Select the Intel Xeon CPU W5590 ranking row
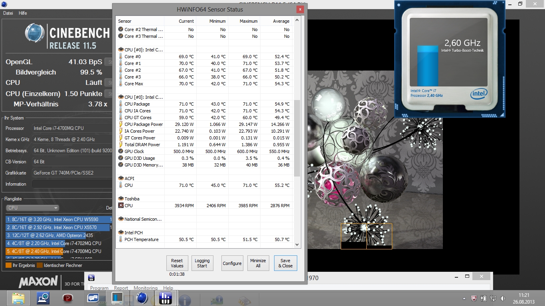Viewport: 545px width, 306px height. click(58, 220)
